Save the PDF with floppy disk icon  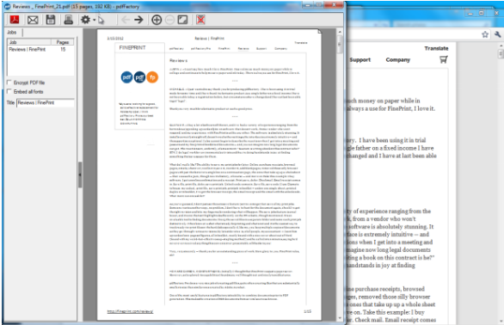(x=51, y=20)
